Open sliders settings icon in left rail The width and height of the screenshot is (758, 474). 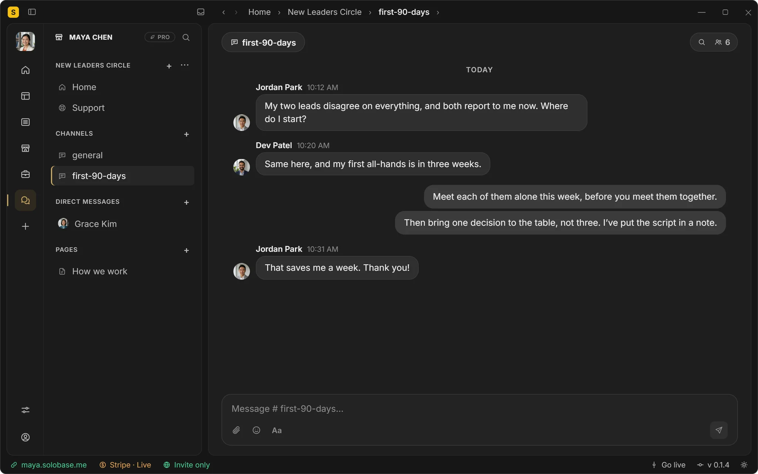click(25, 410)
